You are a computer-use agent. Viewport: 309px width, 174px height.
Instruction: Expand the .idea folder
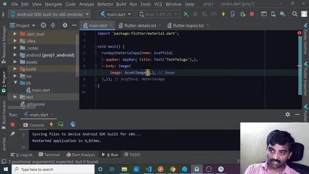pos(15,41)
